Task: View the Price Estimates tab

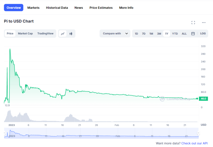Action: [x=101, y=8]
